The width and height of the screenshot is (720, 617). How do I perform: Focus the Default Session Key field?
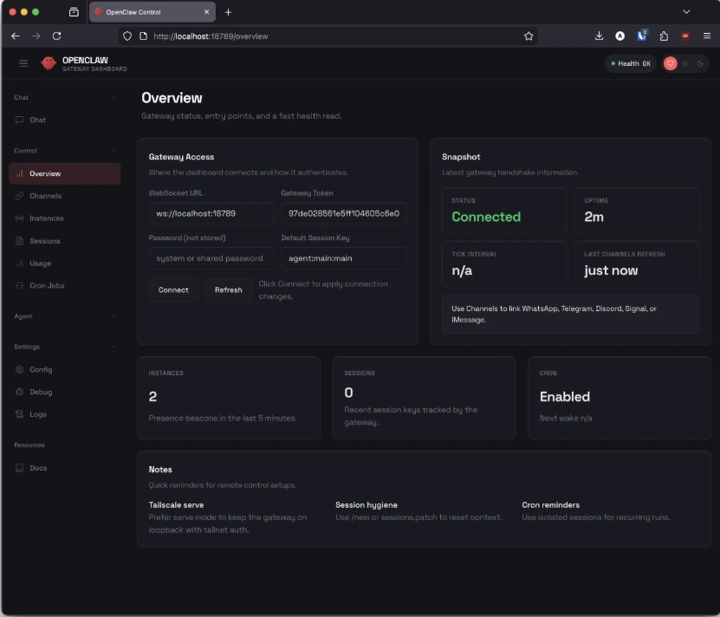(x=343, y=258)
